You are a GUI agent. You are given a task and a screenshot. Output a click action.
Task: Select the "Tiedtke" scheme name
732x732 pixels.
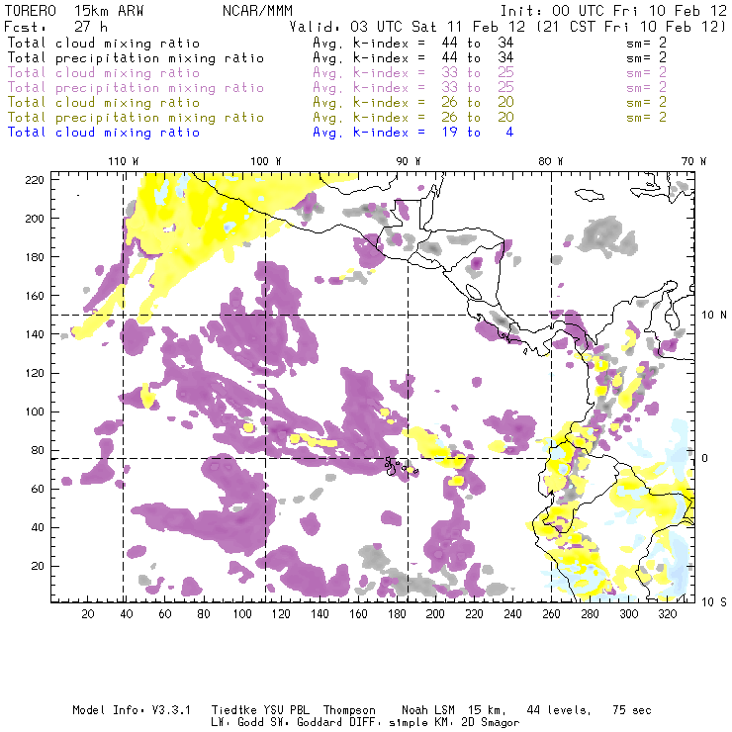click(x=234, y=710)
